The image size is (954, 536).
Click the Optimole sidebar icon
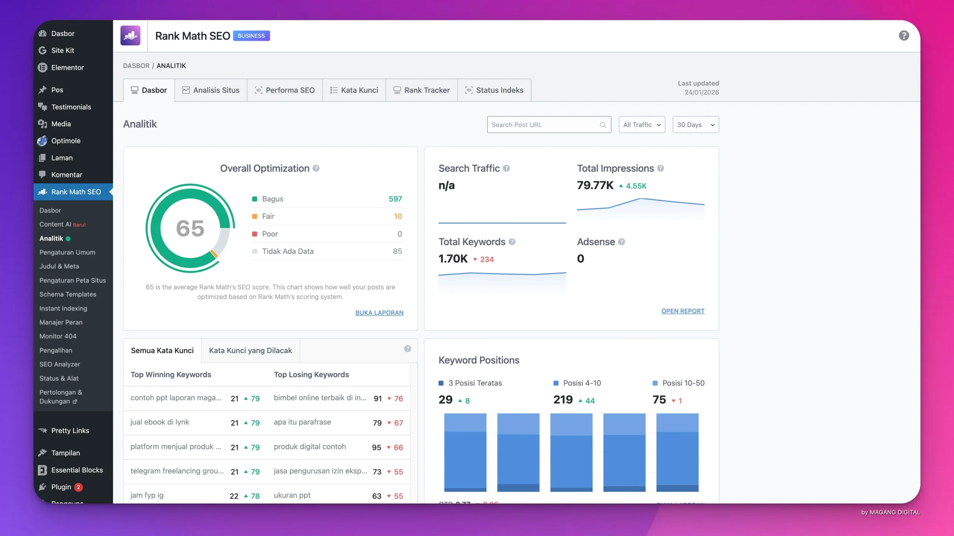pos(42,141)
